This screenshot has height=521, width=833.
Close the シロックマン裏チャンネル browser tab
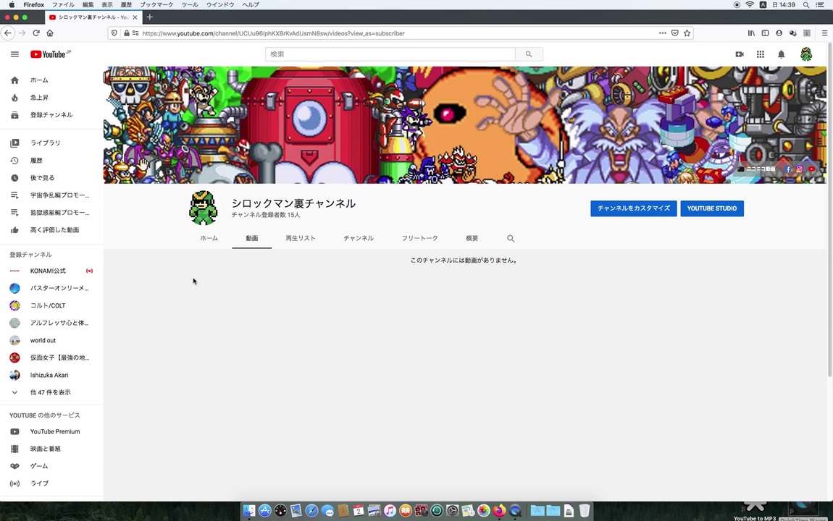click(x=135, y=17)
